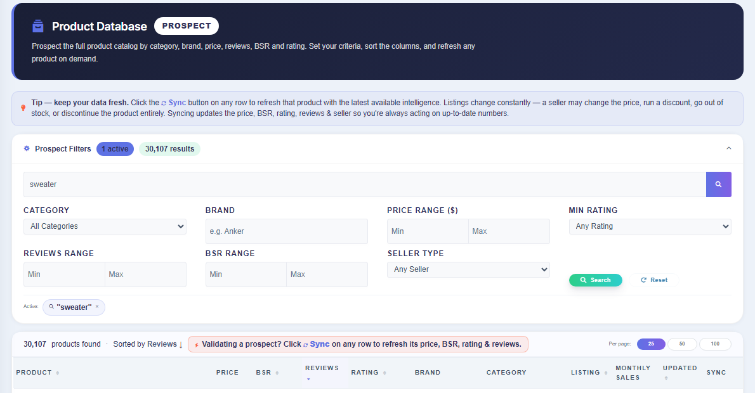The width and height of the screenshot is (755, 393).
Task: Sort by PRODUCT column header
Action: [37, 372]
